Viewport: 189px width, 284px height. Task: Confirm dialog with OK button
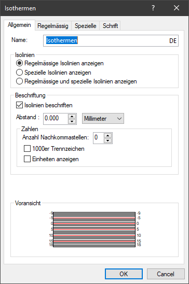pos(124,274)
